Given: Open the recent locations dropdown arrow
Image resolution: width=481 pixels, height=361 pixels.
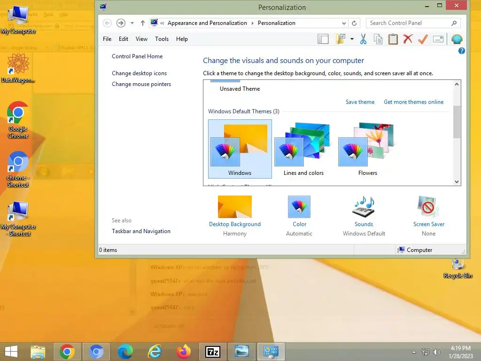Looking at the screenshot, I should point(132,23).
